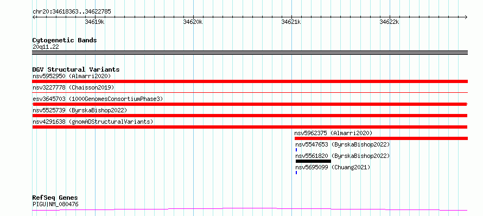The image size is (483, 216).
Task: Select the small blue mark under nsv5695099
Action: coord(296,173)
